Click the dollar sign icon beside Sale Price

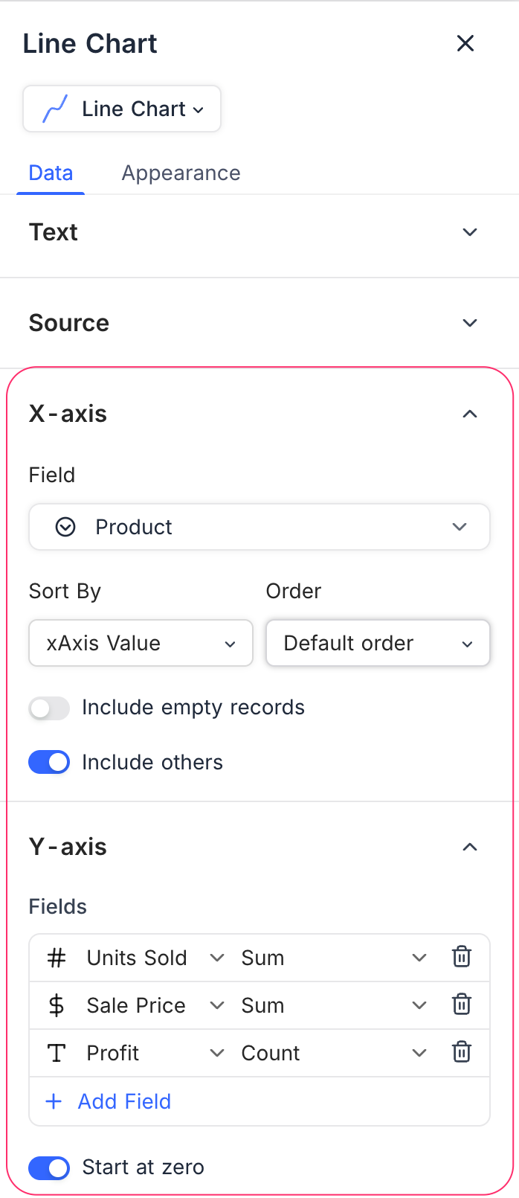click(x=56, y=1005)
